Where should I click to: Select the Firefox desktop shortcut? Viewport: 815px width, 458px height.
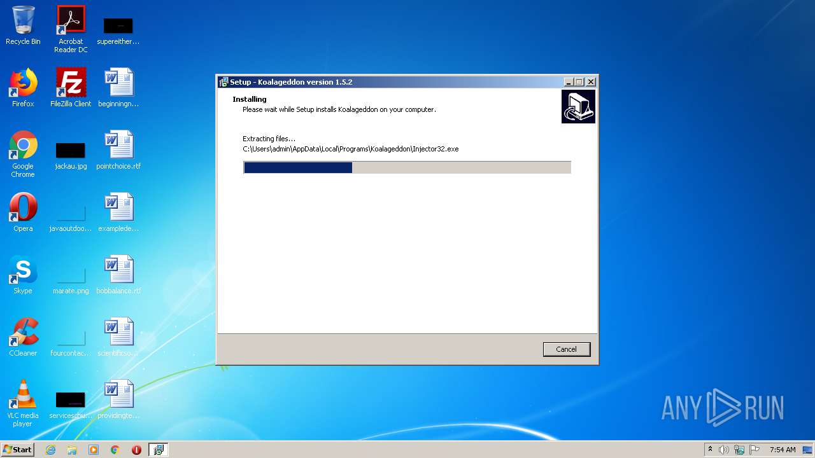click(23, 88)
